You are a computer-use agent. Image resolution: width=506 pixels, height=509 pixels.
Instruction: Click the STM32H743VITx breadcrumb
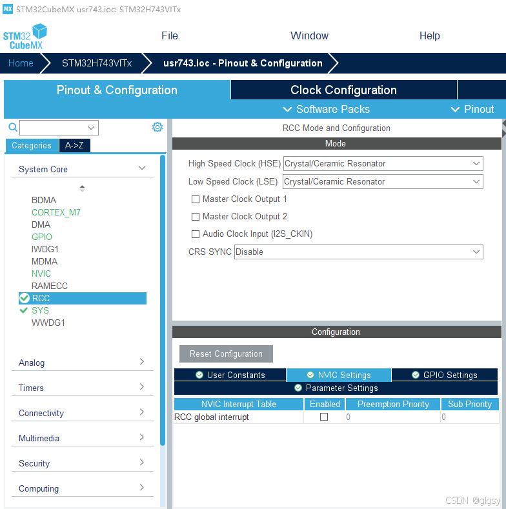pyautogui.click(x=97, y=63)
